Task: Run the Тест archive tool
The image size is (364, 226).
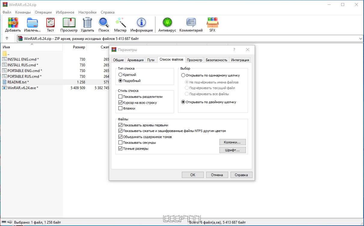Action: point(50,24)
